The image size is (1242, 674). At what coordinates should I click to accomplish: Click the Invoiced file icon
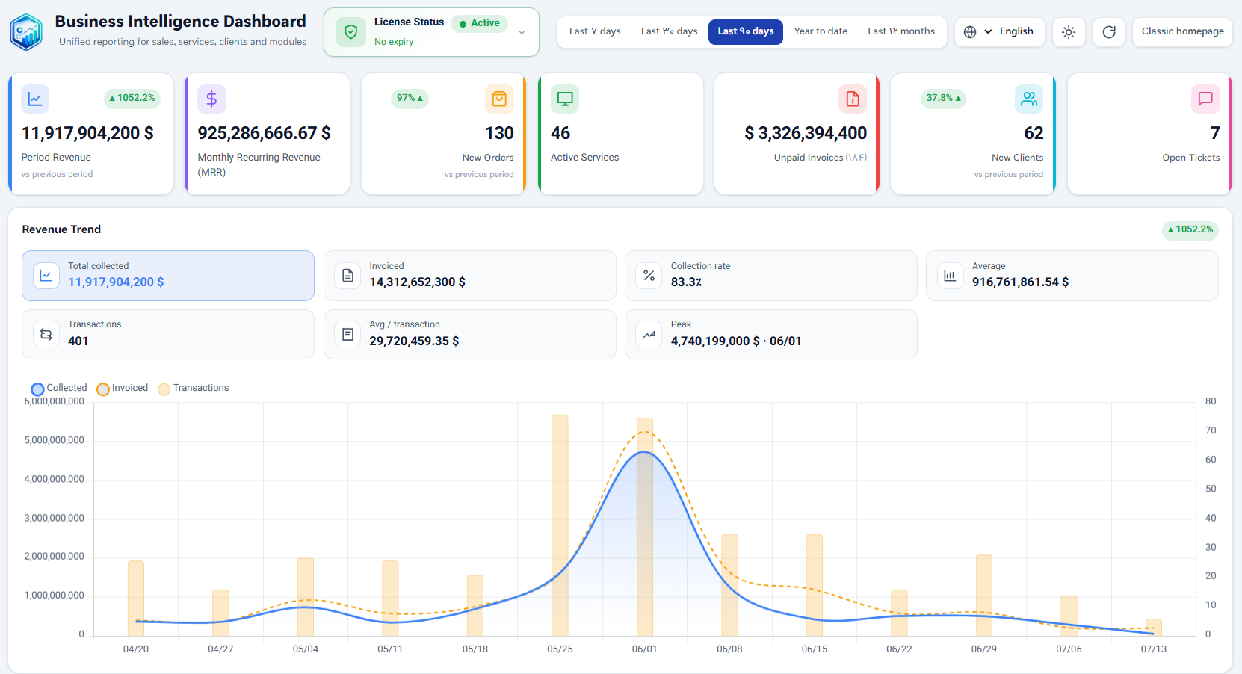coord(347,276)
